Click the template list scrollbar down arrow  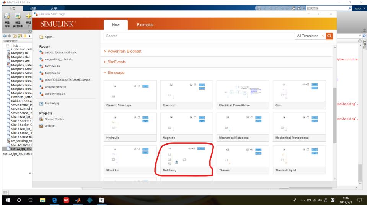click(x=335, y=179)
